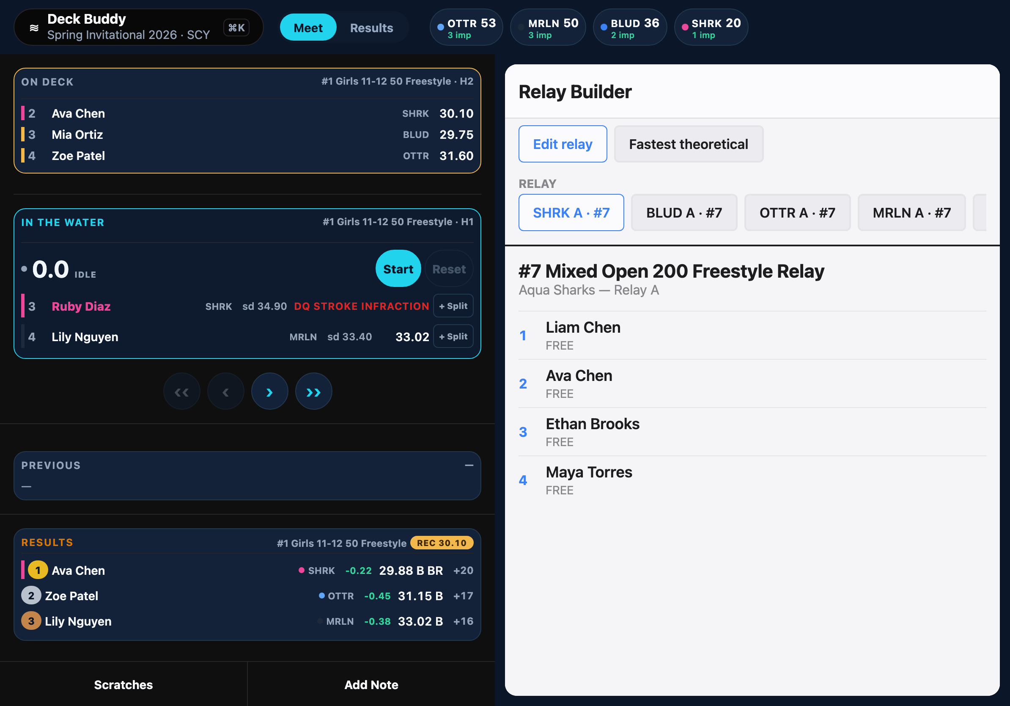Screen dimensions: 1010x706
Task: Open the SHRK 20 team score chip
Action: 711,28
